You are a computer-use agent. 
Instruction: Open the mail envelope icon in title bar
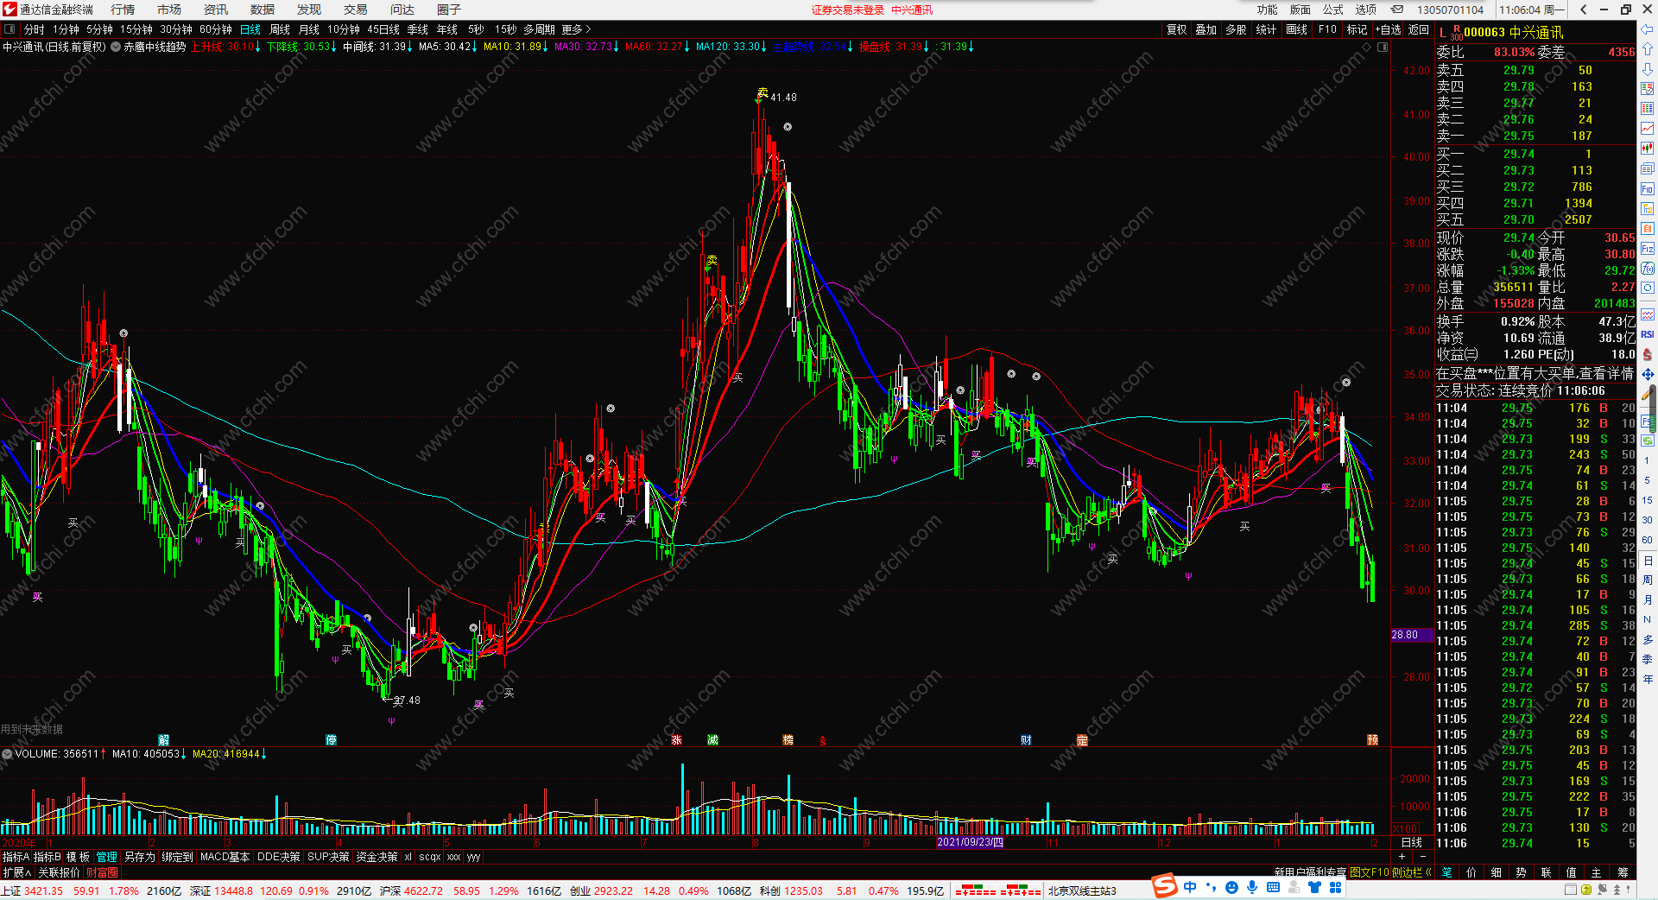pyautogui.click(x=1397, y=10)
